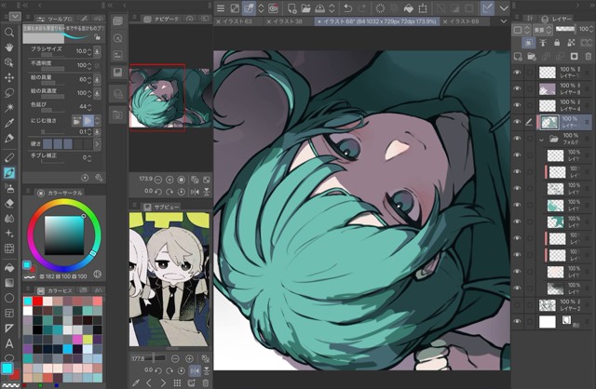596x389 pixels.
Task: Open the ナビゲーター panel tab
Action: tap(162, 19)
